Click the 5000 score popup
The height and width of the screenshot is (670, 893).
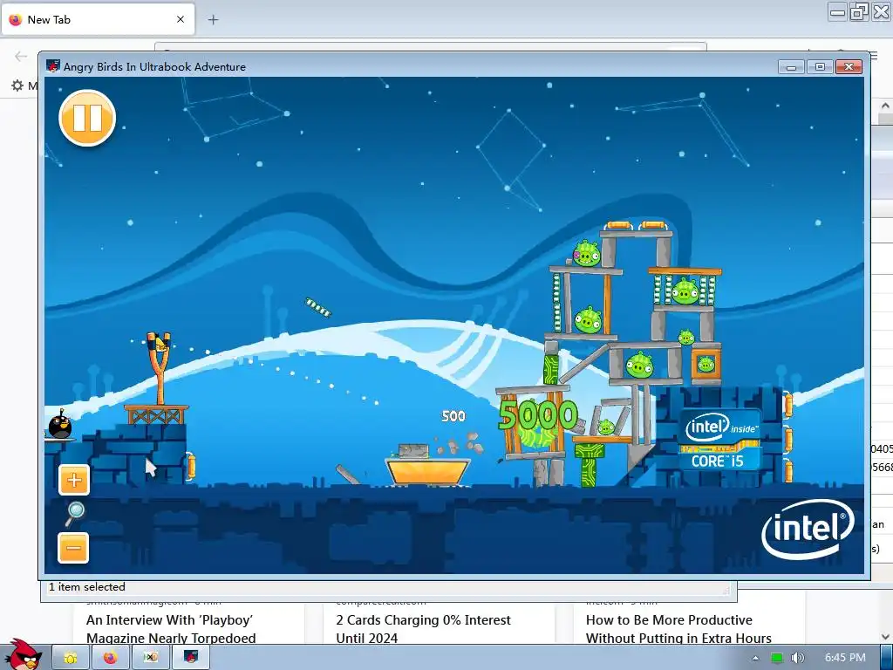click(x=537, y=414)
